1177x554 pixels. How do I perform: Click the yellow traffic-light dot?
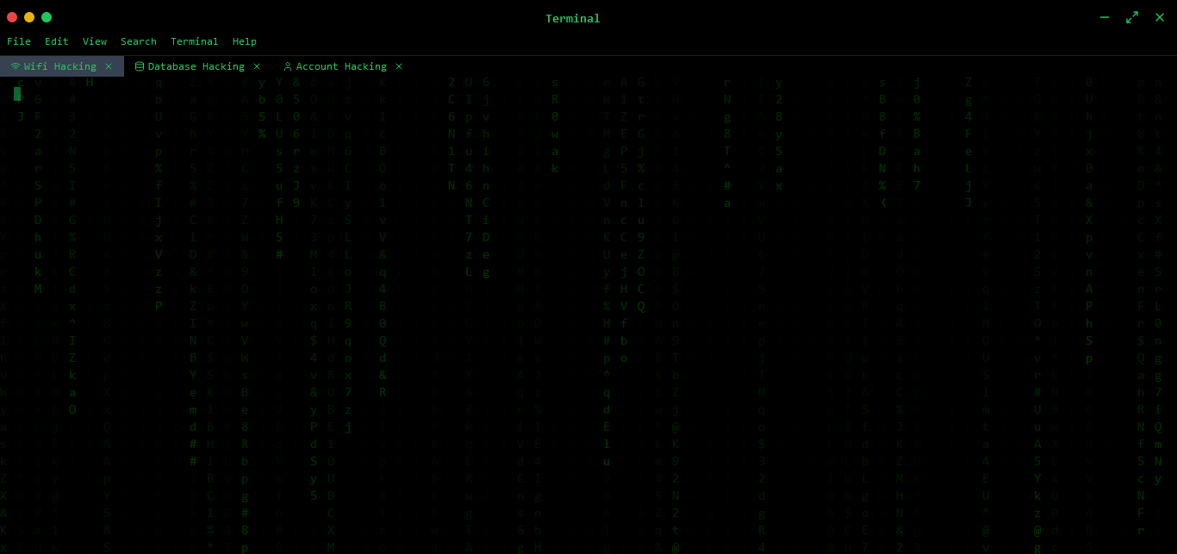click(28, 17)
